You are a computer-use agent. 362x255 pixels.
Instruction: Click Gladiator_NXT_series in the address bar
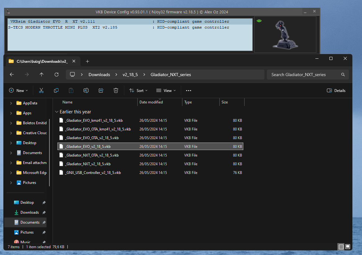(x=171, y=75)
